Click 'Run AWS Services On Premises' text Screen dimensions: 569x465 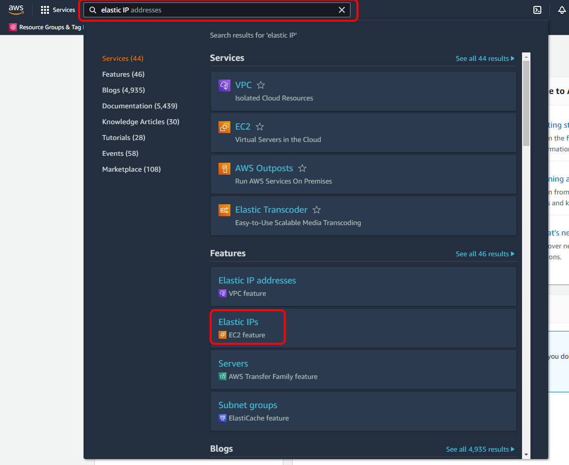(x=283, y=182)
